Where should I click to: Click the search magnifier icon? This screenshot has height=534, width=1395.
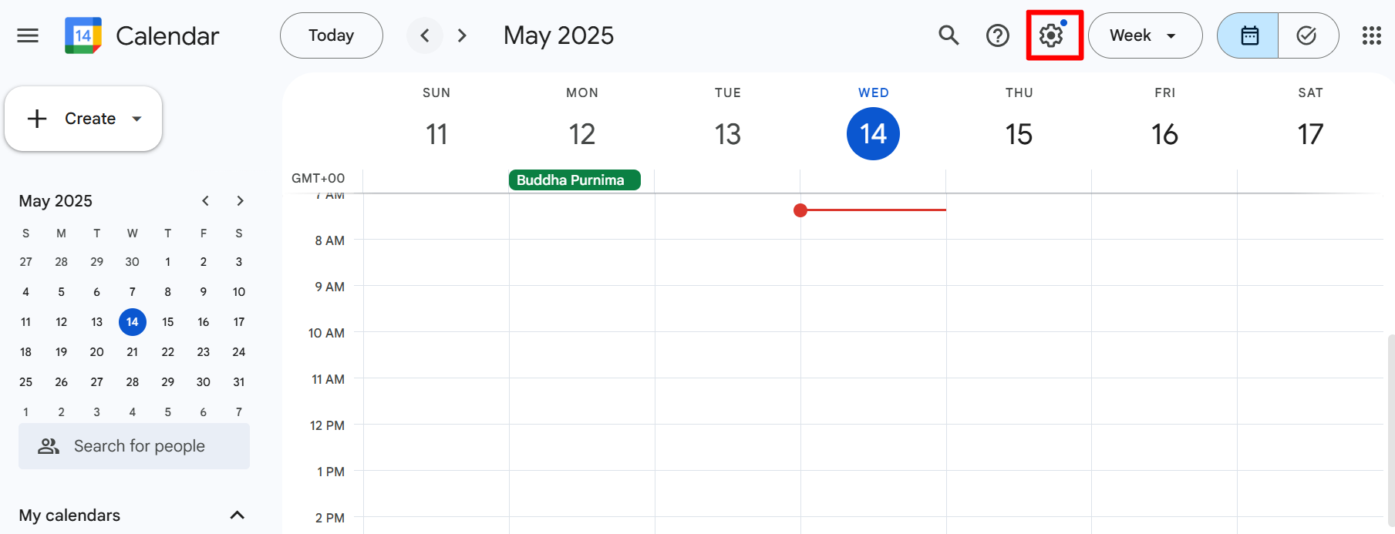pyautogui.click(x=949, y=35)
